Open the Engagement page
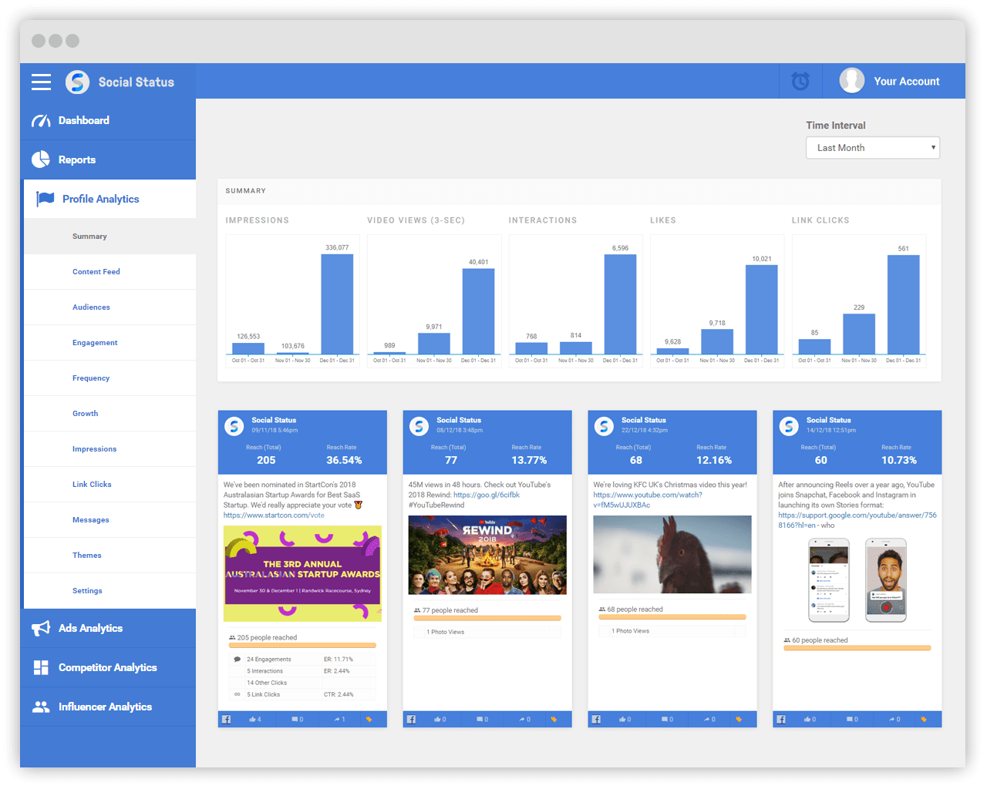This screenshot has height=789, width=987. pyautogui.click(x=109, y=343)
